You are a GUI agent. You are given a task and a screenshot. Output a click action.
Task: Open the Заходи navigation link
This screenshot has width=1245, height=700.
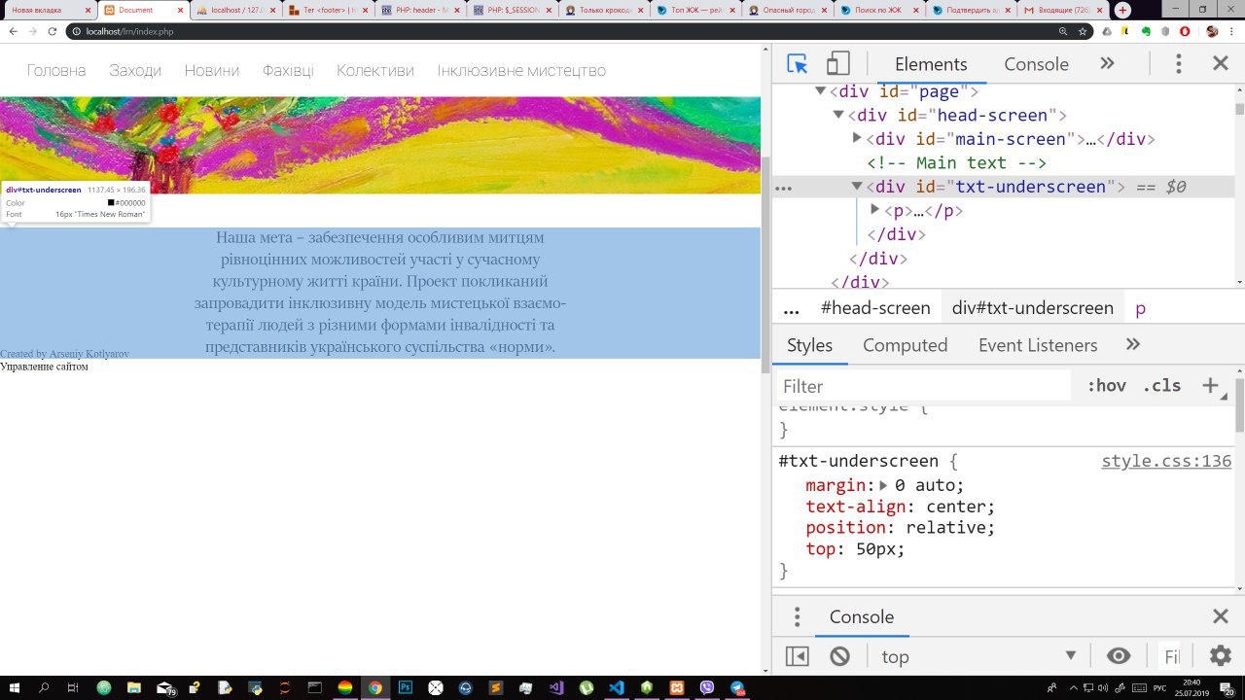[135, 71]
